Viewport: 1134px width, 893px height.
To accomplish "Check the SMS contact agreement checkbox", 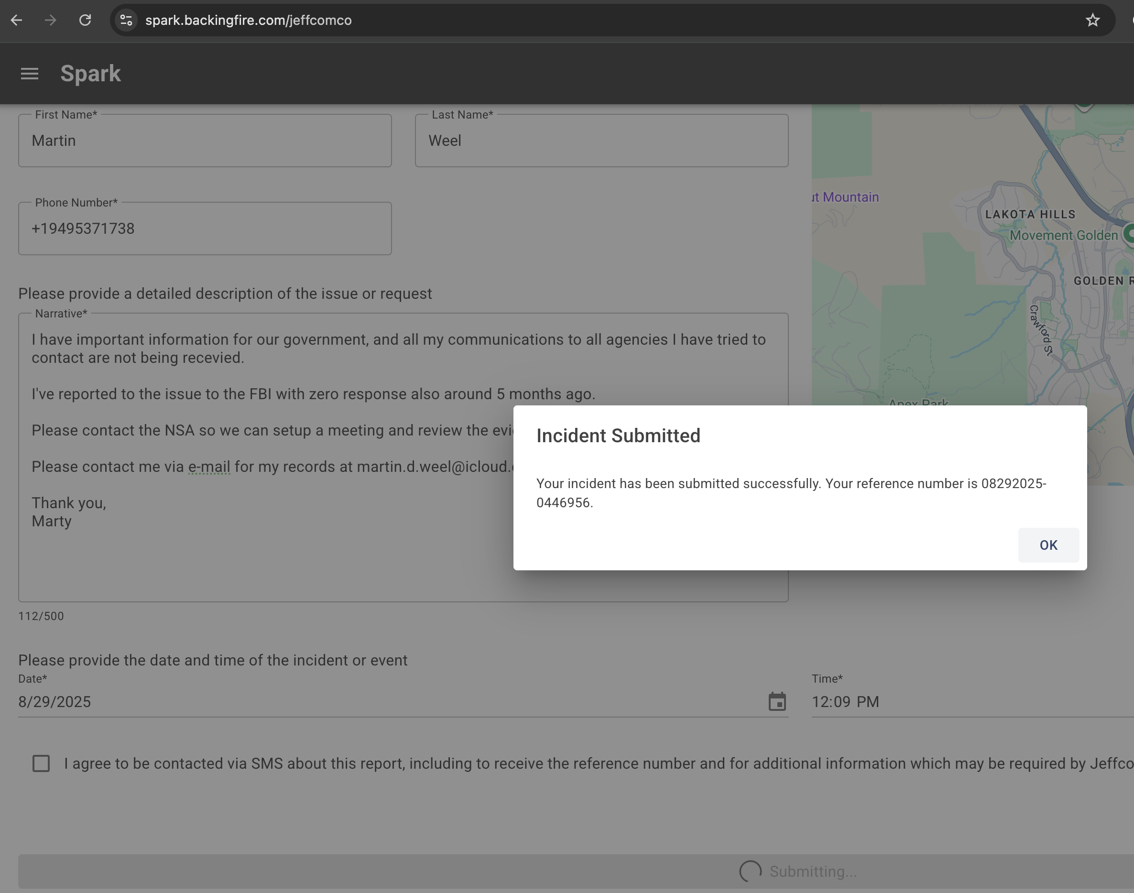I will click(41, 763).
